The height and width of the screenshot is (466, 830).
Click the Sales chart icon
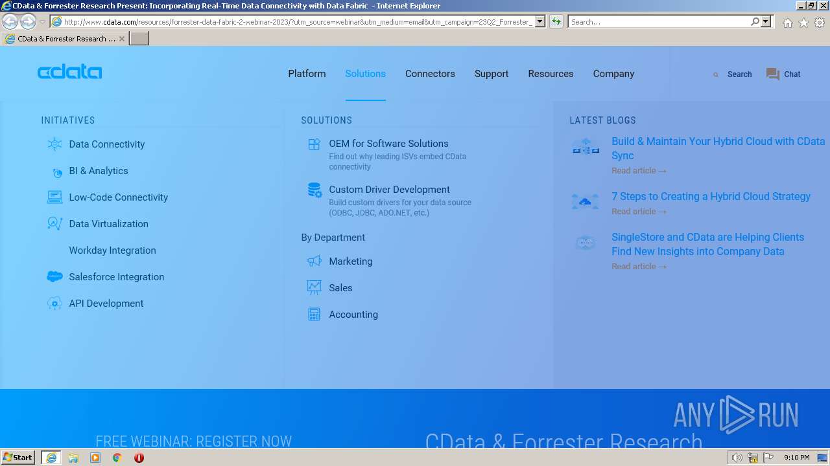tap(314, 288)
